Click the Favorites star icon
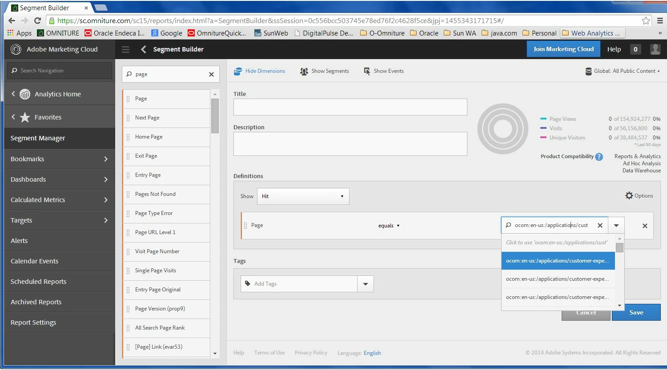 coord(25,117)
